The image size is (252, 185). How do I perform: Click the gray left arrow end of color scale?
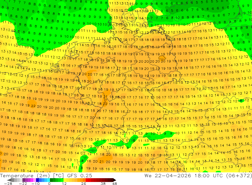[9, 180]
